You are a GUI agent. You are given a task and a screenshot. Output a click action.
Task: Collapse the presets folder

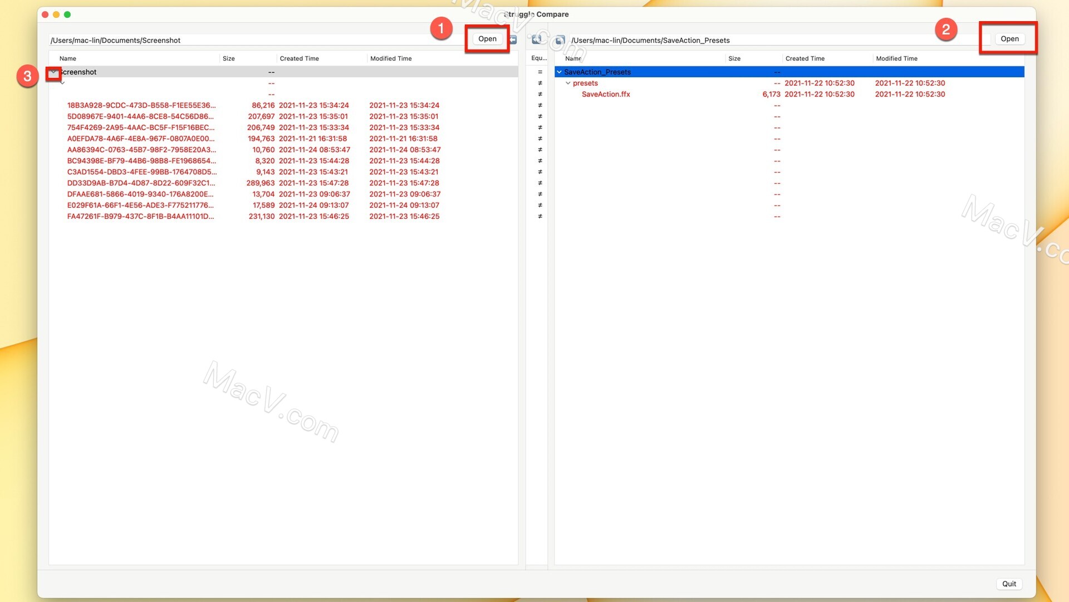pos(568,83)
